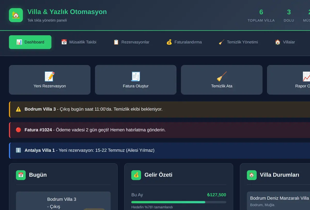The height and width of the screenshot is (210, 310).
Task: Click the Fatura Oluştur quick action
Action: tap(136, 80)
